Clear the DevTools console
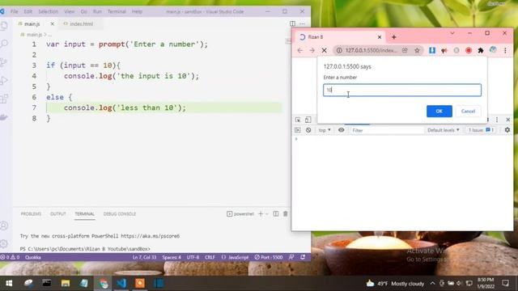This screenshot has height=291, width=518. coord(308,130)
